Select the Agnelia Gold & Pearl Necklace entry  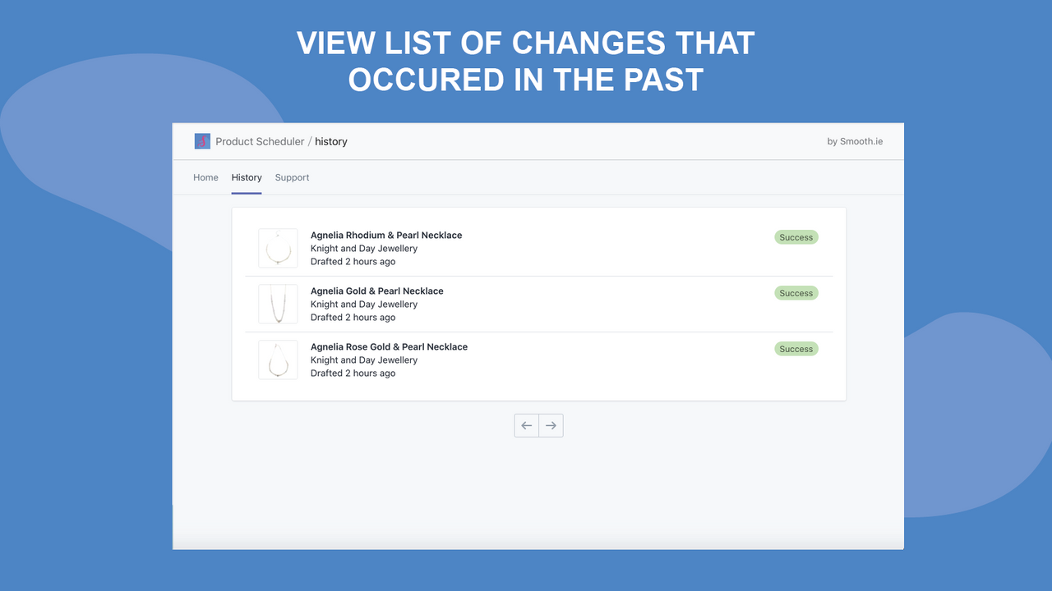coord(376,291)
